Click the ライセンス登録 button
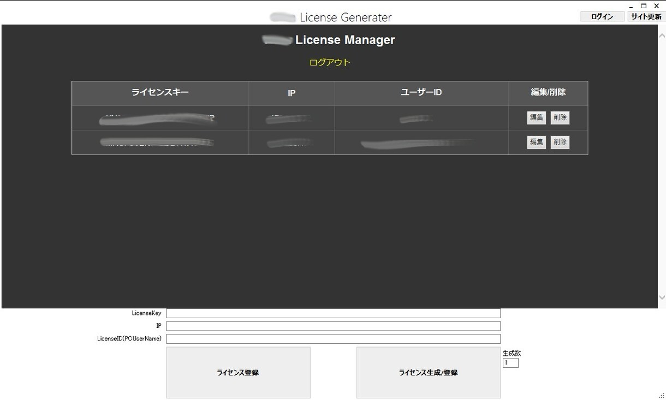Image resolution: width=666 pixels, height=400 pixels. click(x=238, y=373)
